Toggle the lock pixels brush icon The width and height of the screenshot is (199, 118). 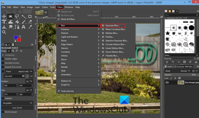[x=171, y=78]
